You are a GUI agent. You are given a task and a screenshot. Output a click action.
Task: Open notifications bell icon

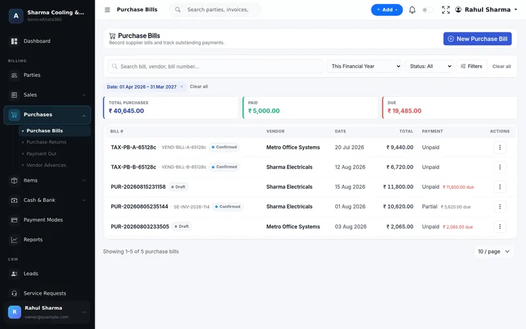pos(412,10)
